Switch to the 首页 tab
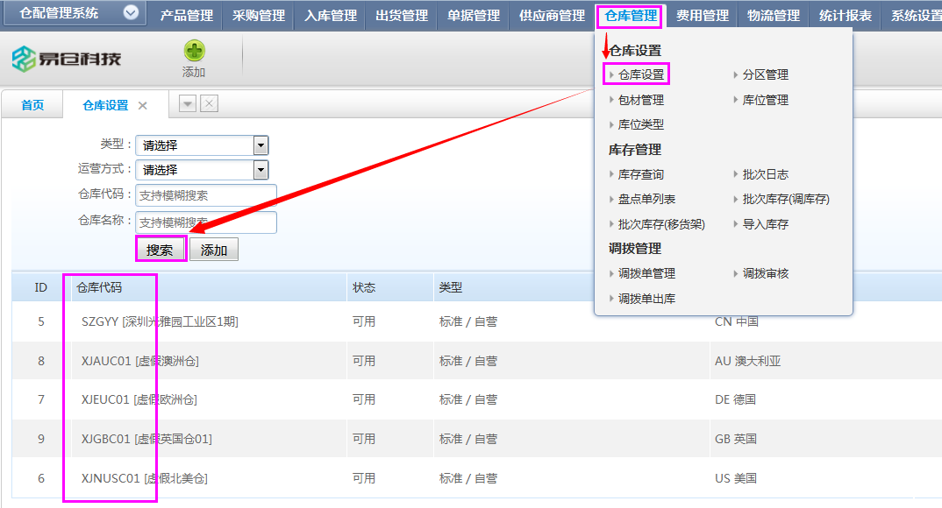The height and width of the screenshot is (508, 942). point(32,102)
